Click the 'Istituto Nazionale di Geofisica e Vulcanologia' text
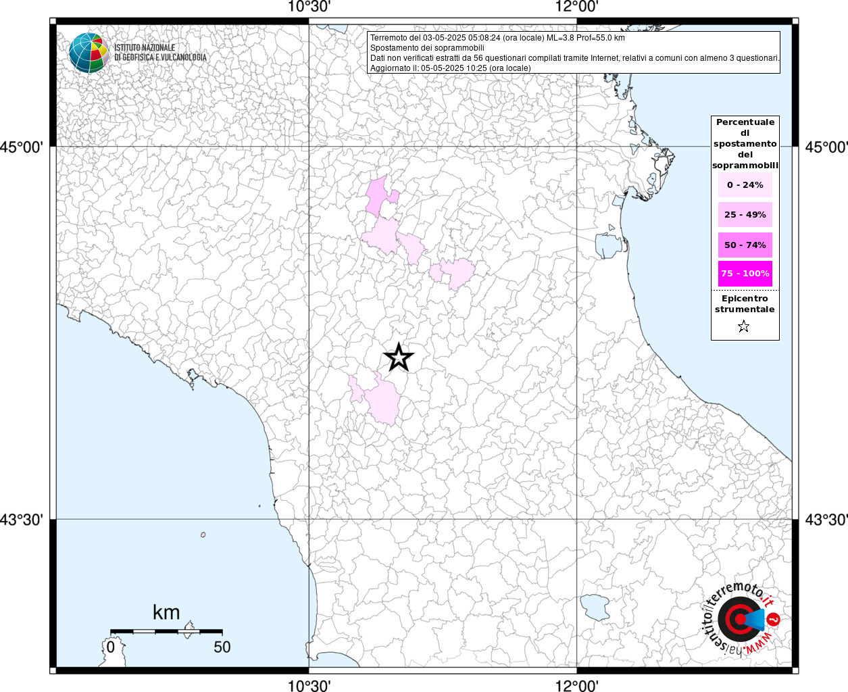 (160, 53)
